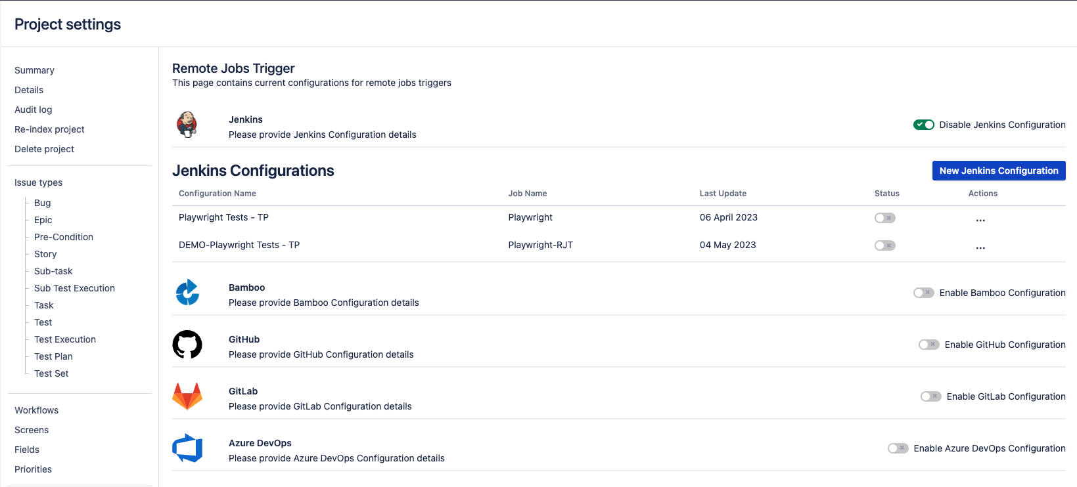This screenshot has width=1077, height=487.
Task: Select Delete project in sidebar
Action: click(44, 149)
